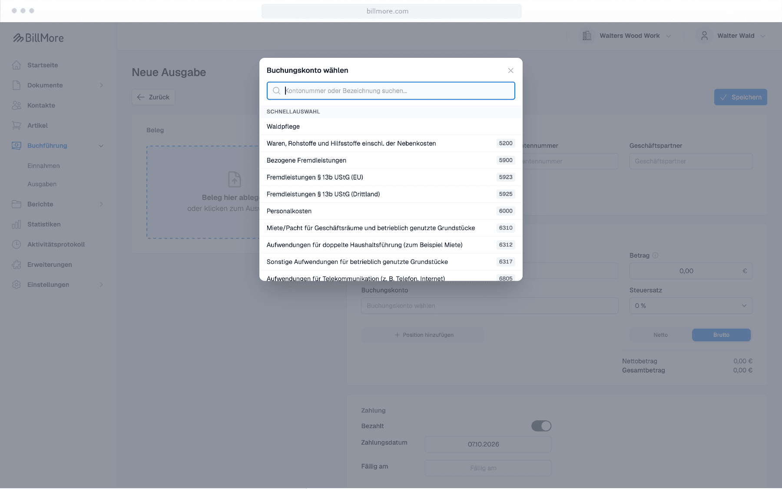Click the upload document icon in Beleg area
The width and height of the screenshot is (782, 489).
tap(235, 179)
